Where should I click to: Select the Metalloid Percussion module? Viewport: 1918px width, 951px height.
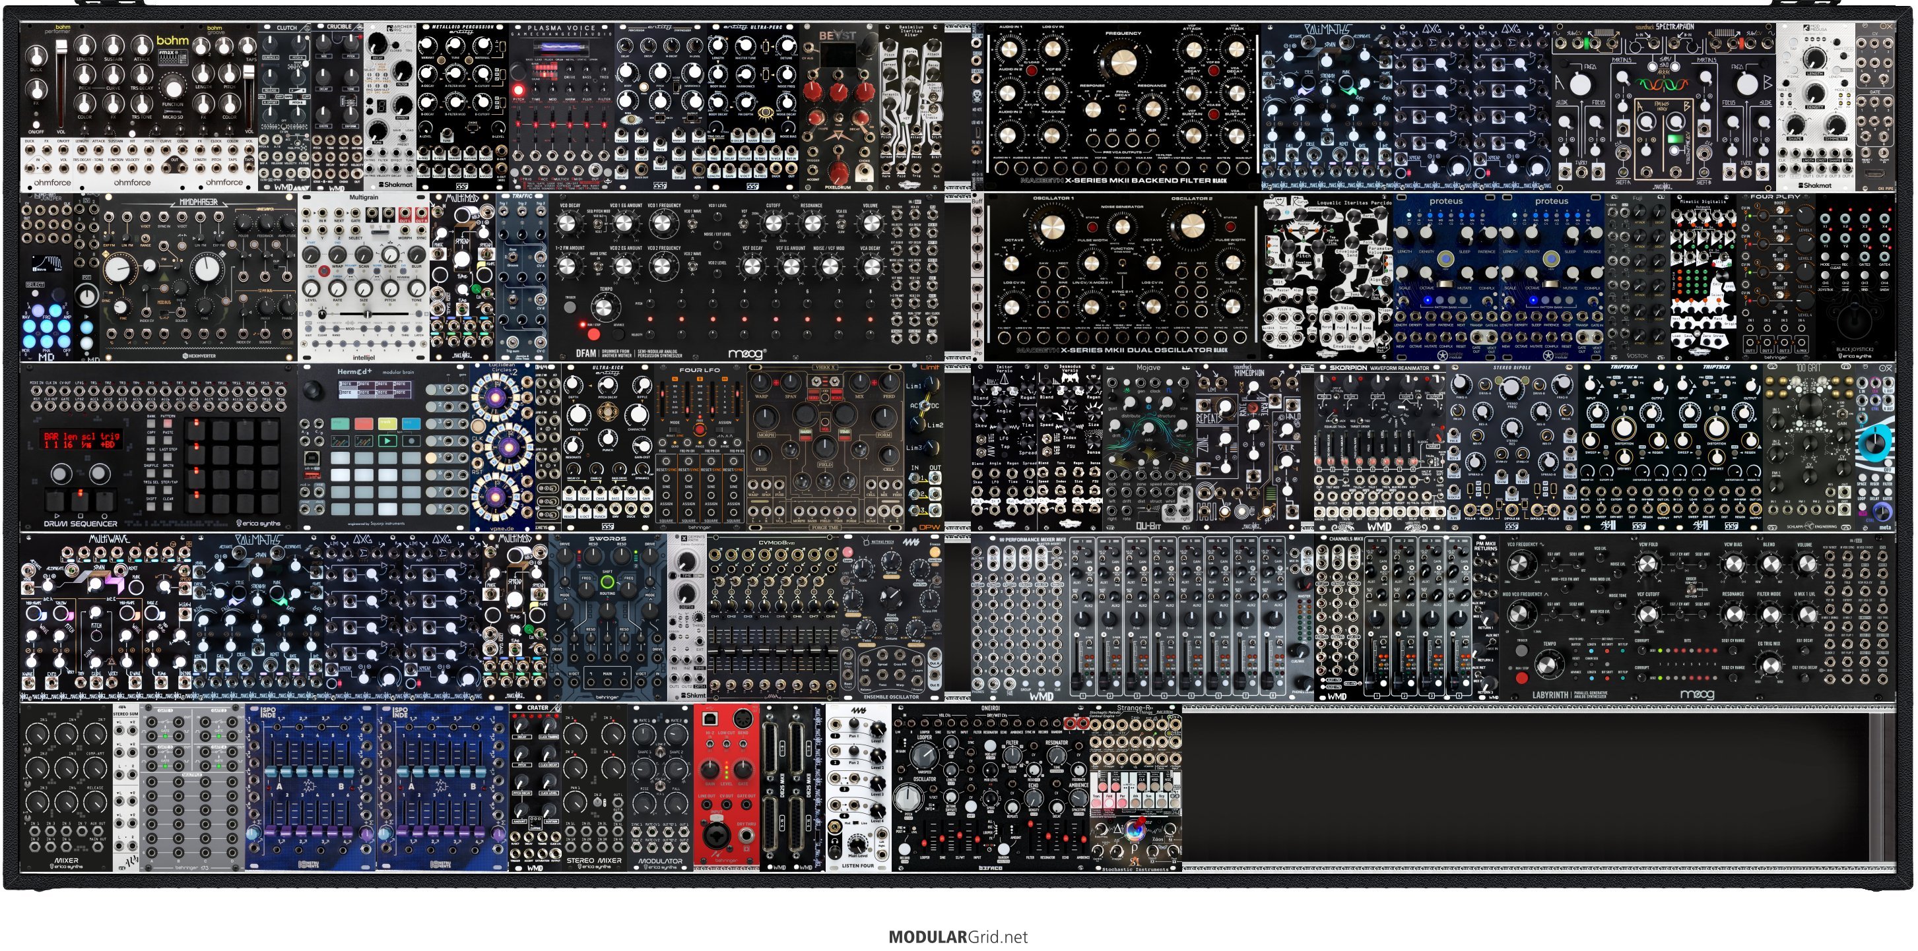coord(463,106)
